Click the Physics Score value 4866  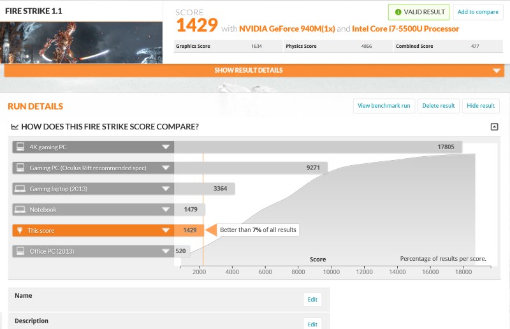366,46
